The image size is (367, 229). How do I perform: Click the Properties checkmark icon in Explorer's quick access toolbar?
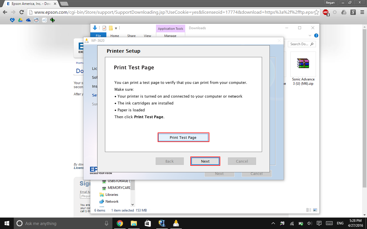(x=104, y=28)
